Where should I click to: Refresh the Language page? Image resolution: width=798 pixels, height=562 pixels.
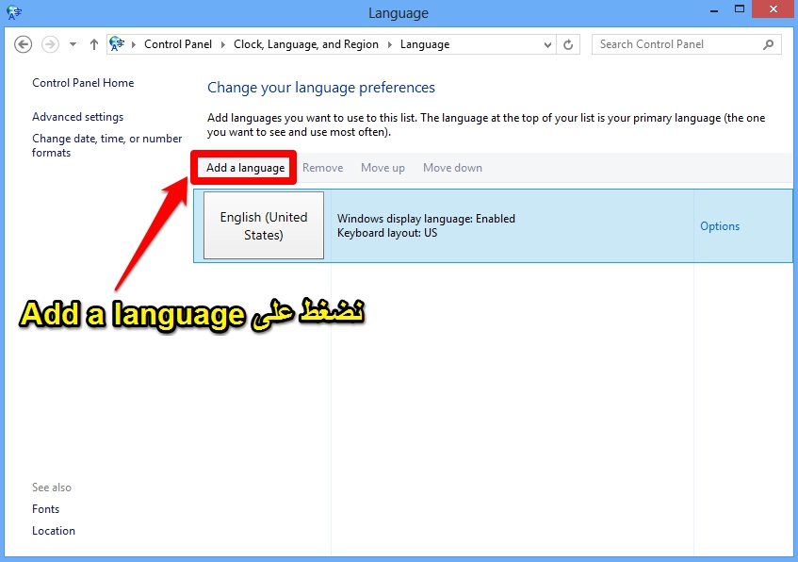568,45
